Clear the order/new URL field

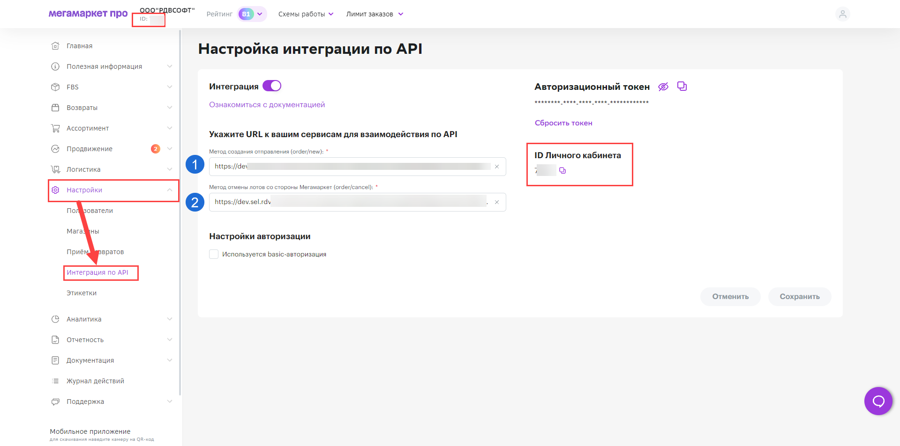coord(497,167)
